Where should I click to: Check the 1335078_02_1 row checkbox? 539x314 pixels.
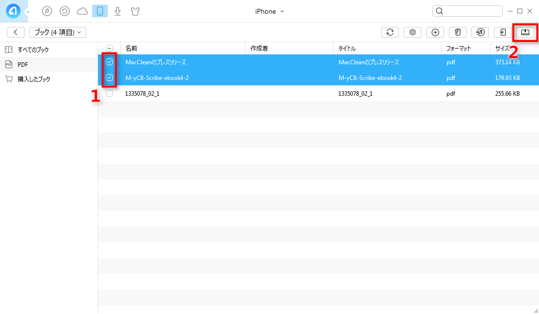[x=109, y=93]
